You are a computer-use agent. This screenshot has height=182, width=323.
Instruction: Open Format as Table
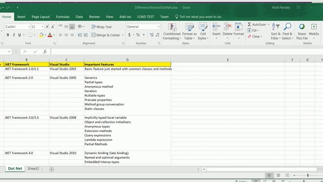[x=189, y=31]
